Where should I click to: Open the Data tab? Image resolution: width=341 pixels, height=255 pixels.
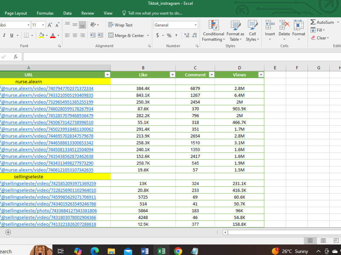pyautogui.click(x=68, y=13)
